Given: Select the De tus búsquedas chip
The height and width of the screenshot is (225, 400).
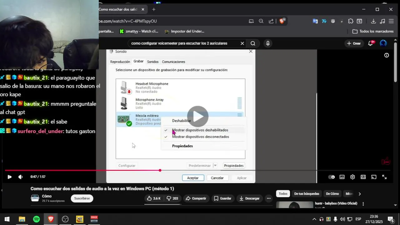Looking at the screenshot, I should tap(307, 194).
